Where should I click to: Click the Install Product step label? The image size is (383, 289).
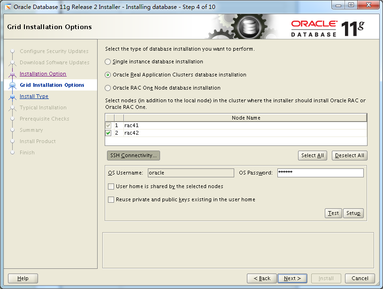click(x=38, y=141)
